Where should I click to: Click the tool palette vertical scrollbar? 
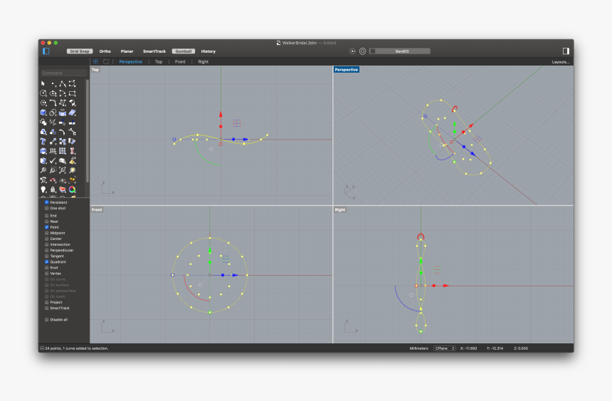coord(88,131)
